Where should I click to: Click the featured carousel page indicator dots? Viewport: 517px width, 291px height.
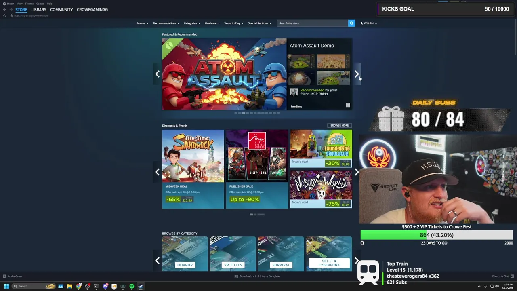[257, 113]
